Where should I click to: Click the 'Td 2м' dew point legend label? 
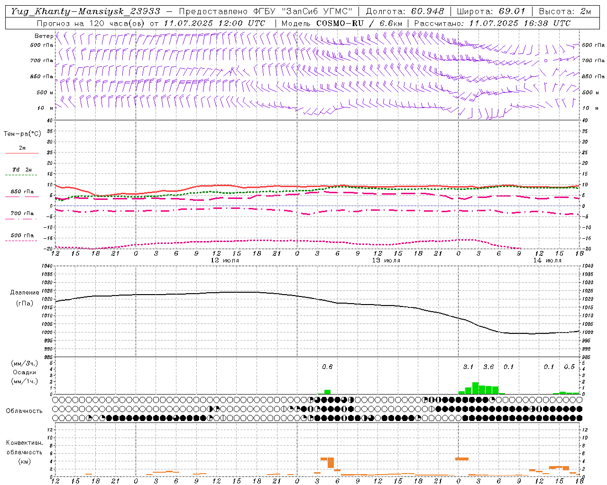pos(22,170)
